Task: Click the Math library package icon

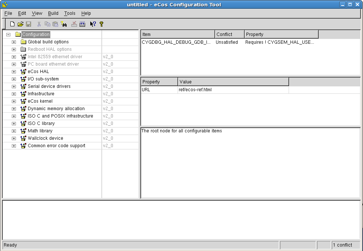Action: pyautogui.click(x=23, y=131)
